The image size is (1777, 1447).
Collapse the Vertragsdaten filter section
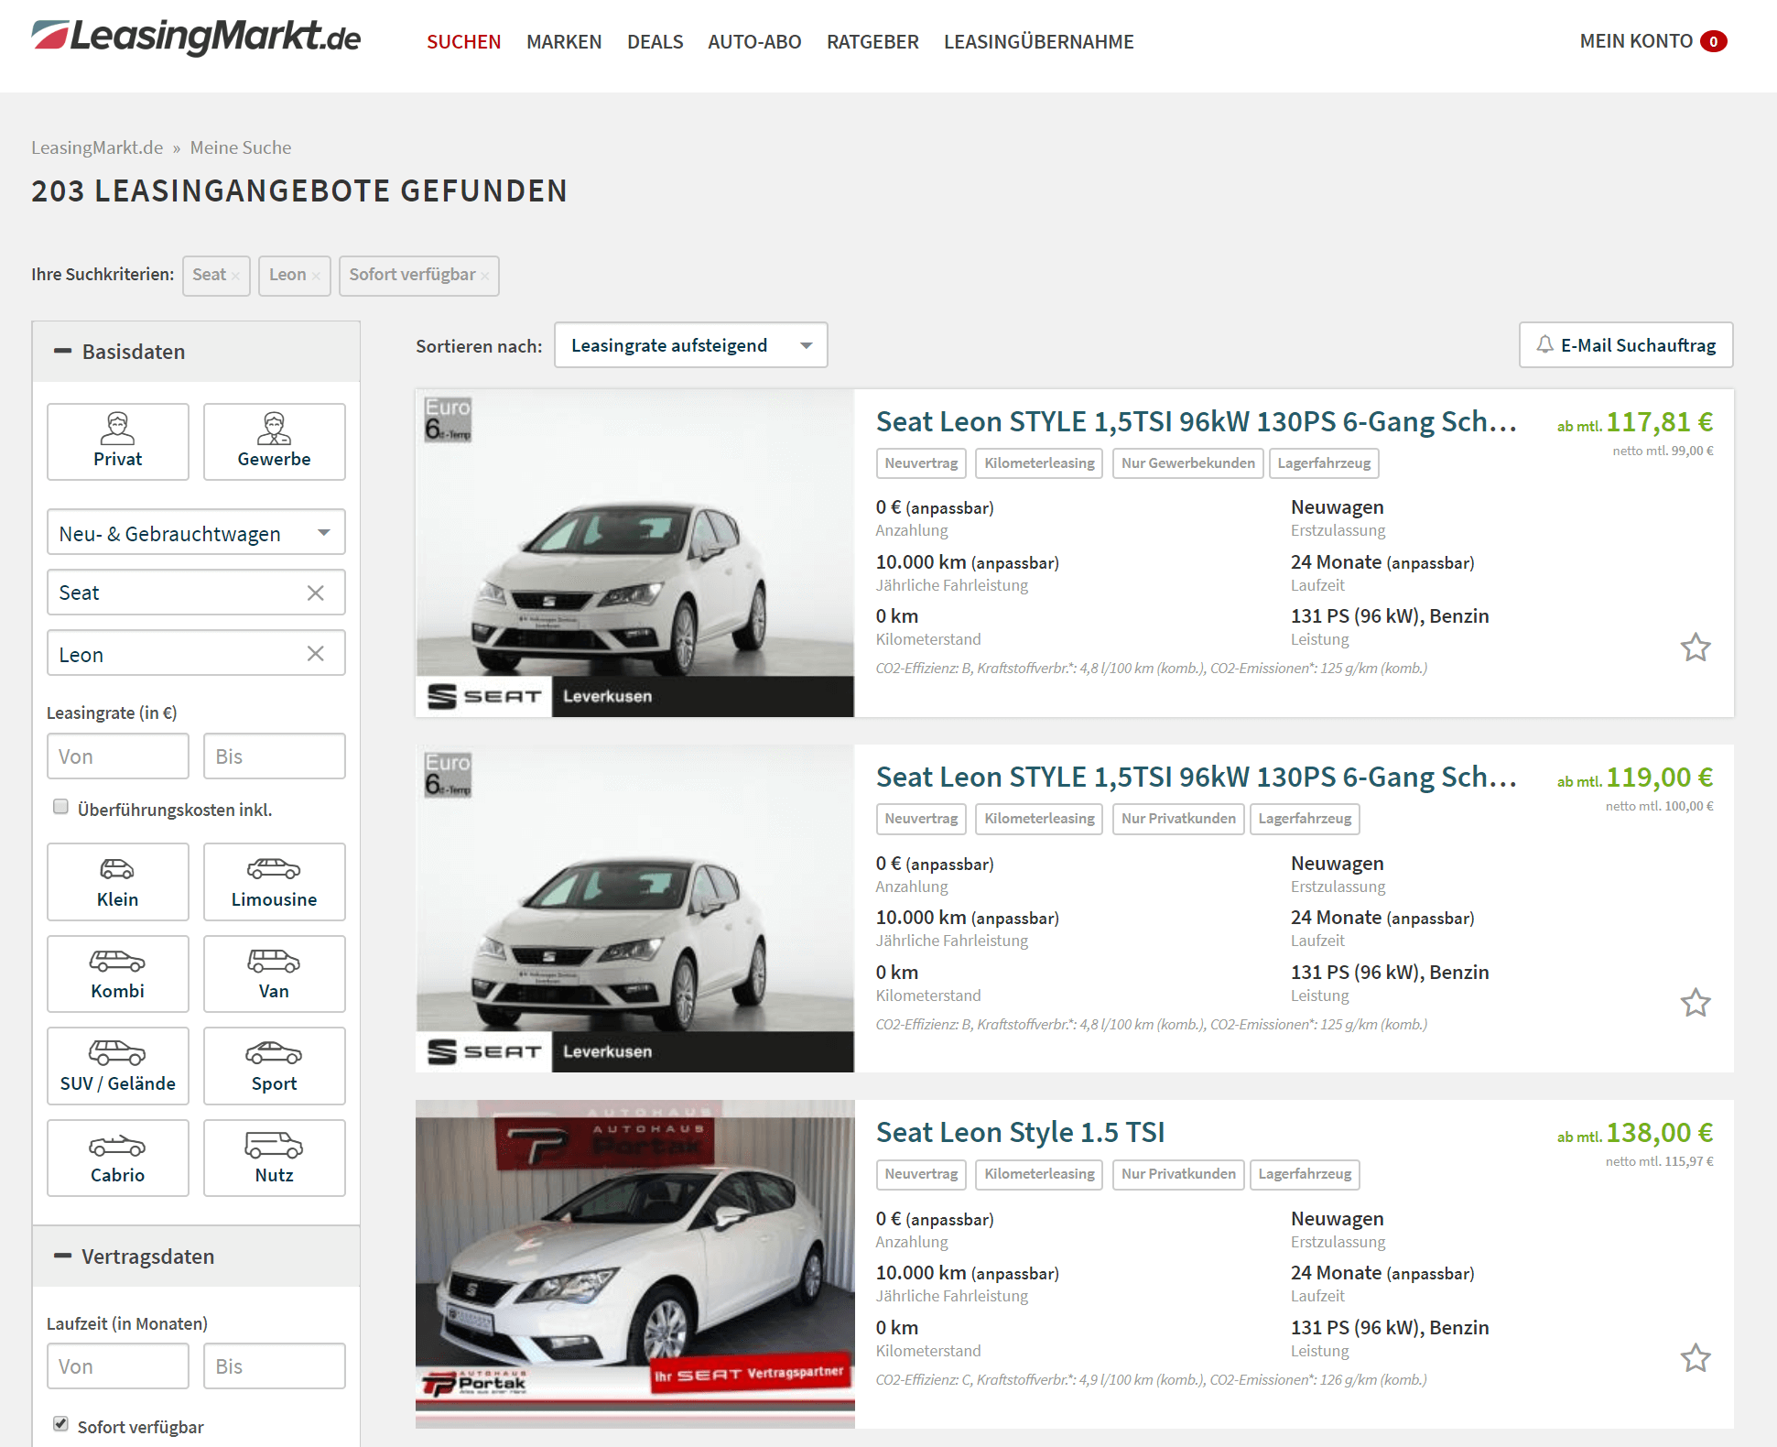[196, 1257]
